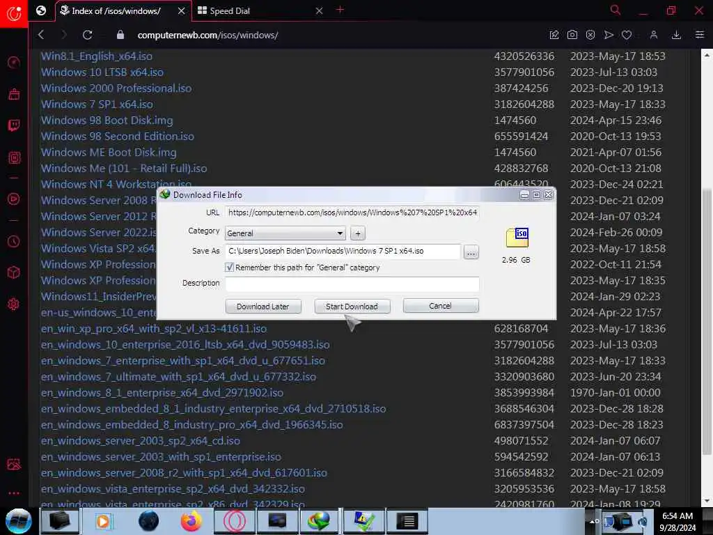Image resolution: width=713 pixels, height=535 pixels.
Task: Open the easy setup sliders icon
Action: tap(699, 35)
